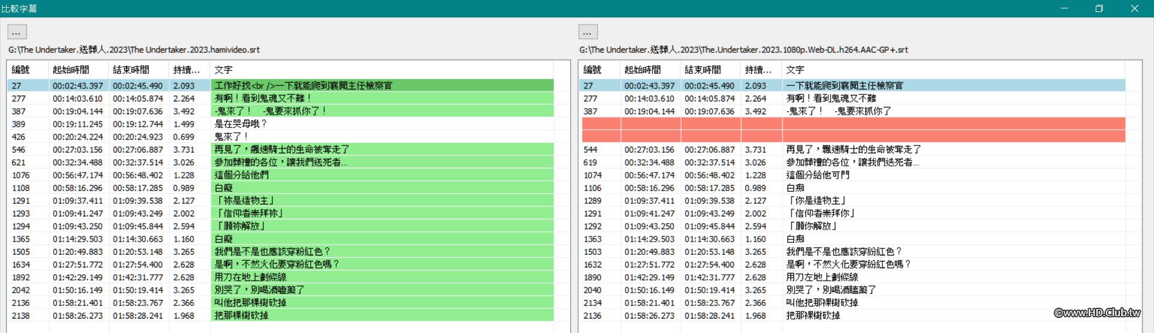Image resolution: width=1154 pixels, height=333 pixels.
Task: Select left row 1291 「祢是造物主」
Action: tap(245, 201)
